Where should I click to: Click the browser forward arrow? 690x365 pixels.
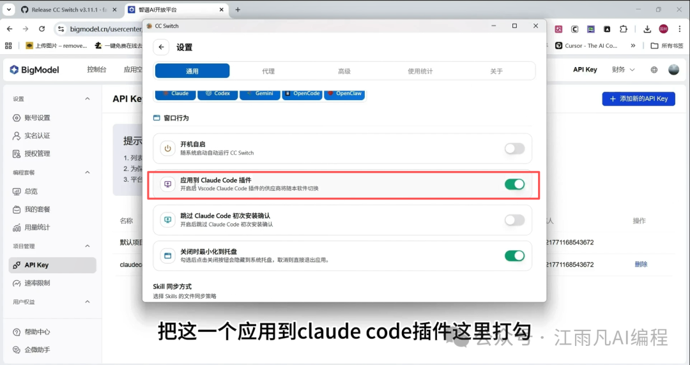tap(26, 29)
